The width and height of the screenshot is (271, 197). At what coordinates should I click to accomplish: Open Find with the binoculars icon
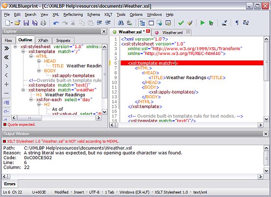point(121,23)
